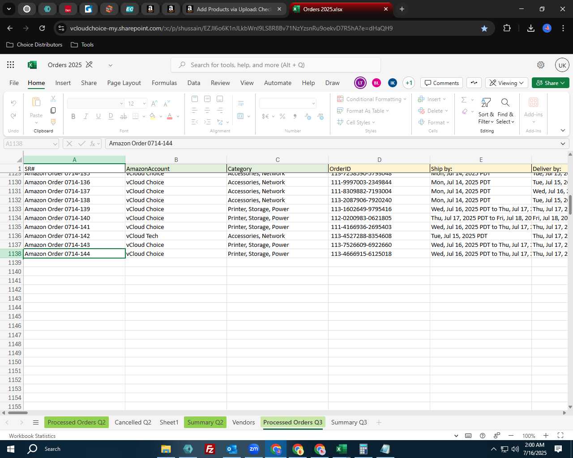Image resolution: width=573 pixels, height=458 pixels.
Task: Expand the formula bar chevron
Action: click(563, 144)
